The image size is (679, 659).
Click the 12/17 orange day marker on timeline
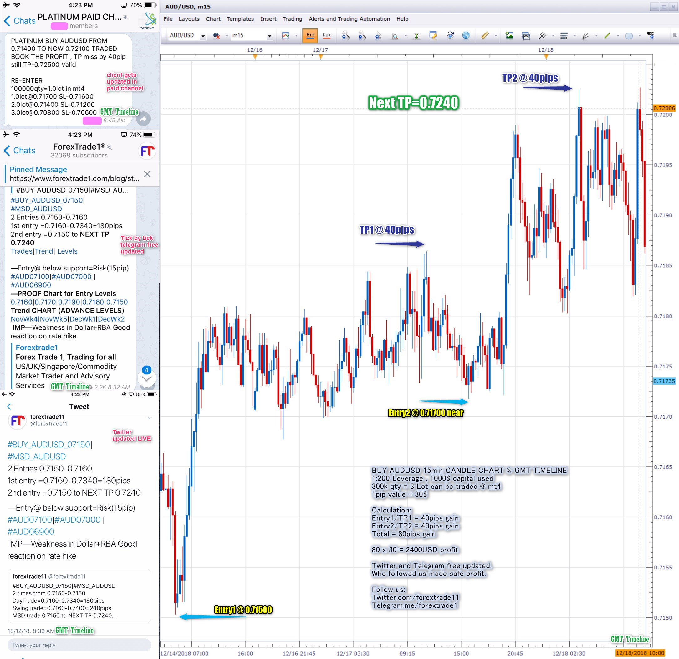point(321,57)
